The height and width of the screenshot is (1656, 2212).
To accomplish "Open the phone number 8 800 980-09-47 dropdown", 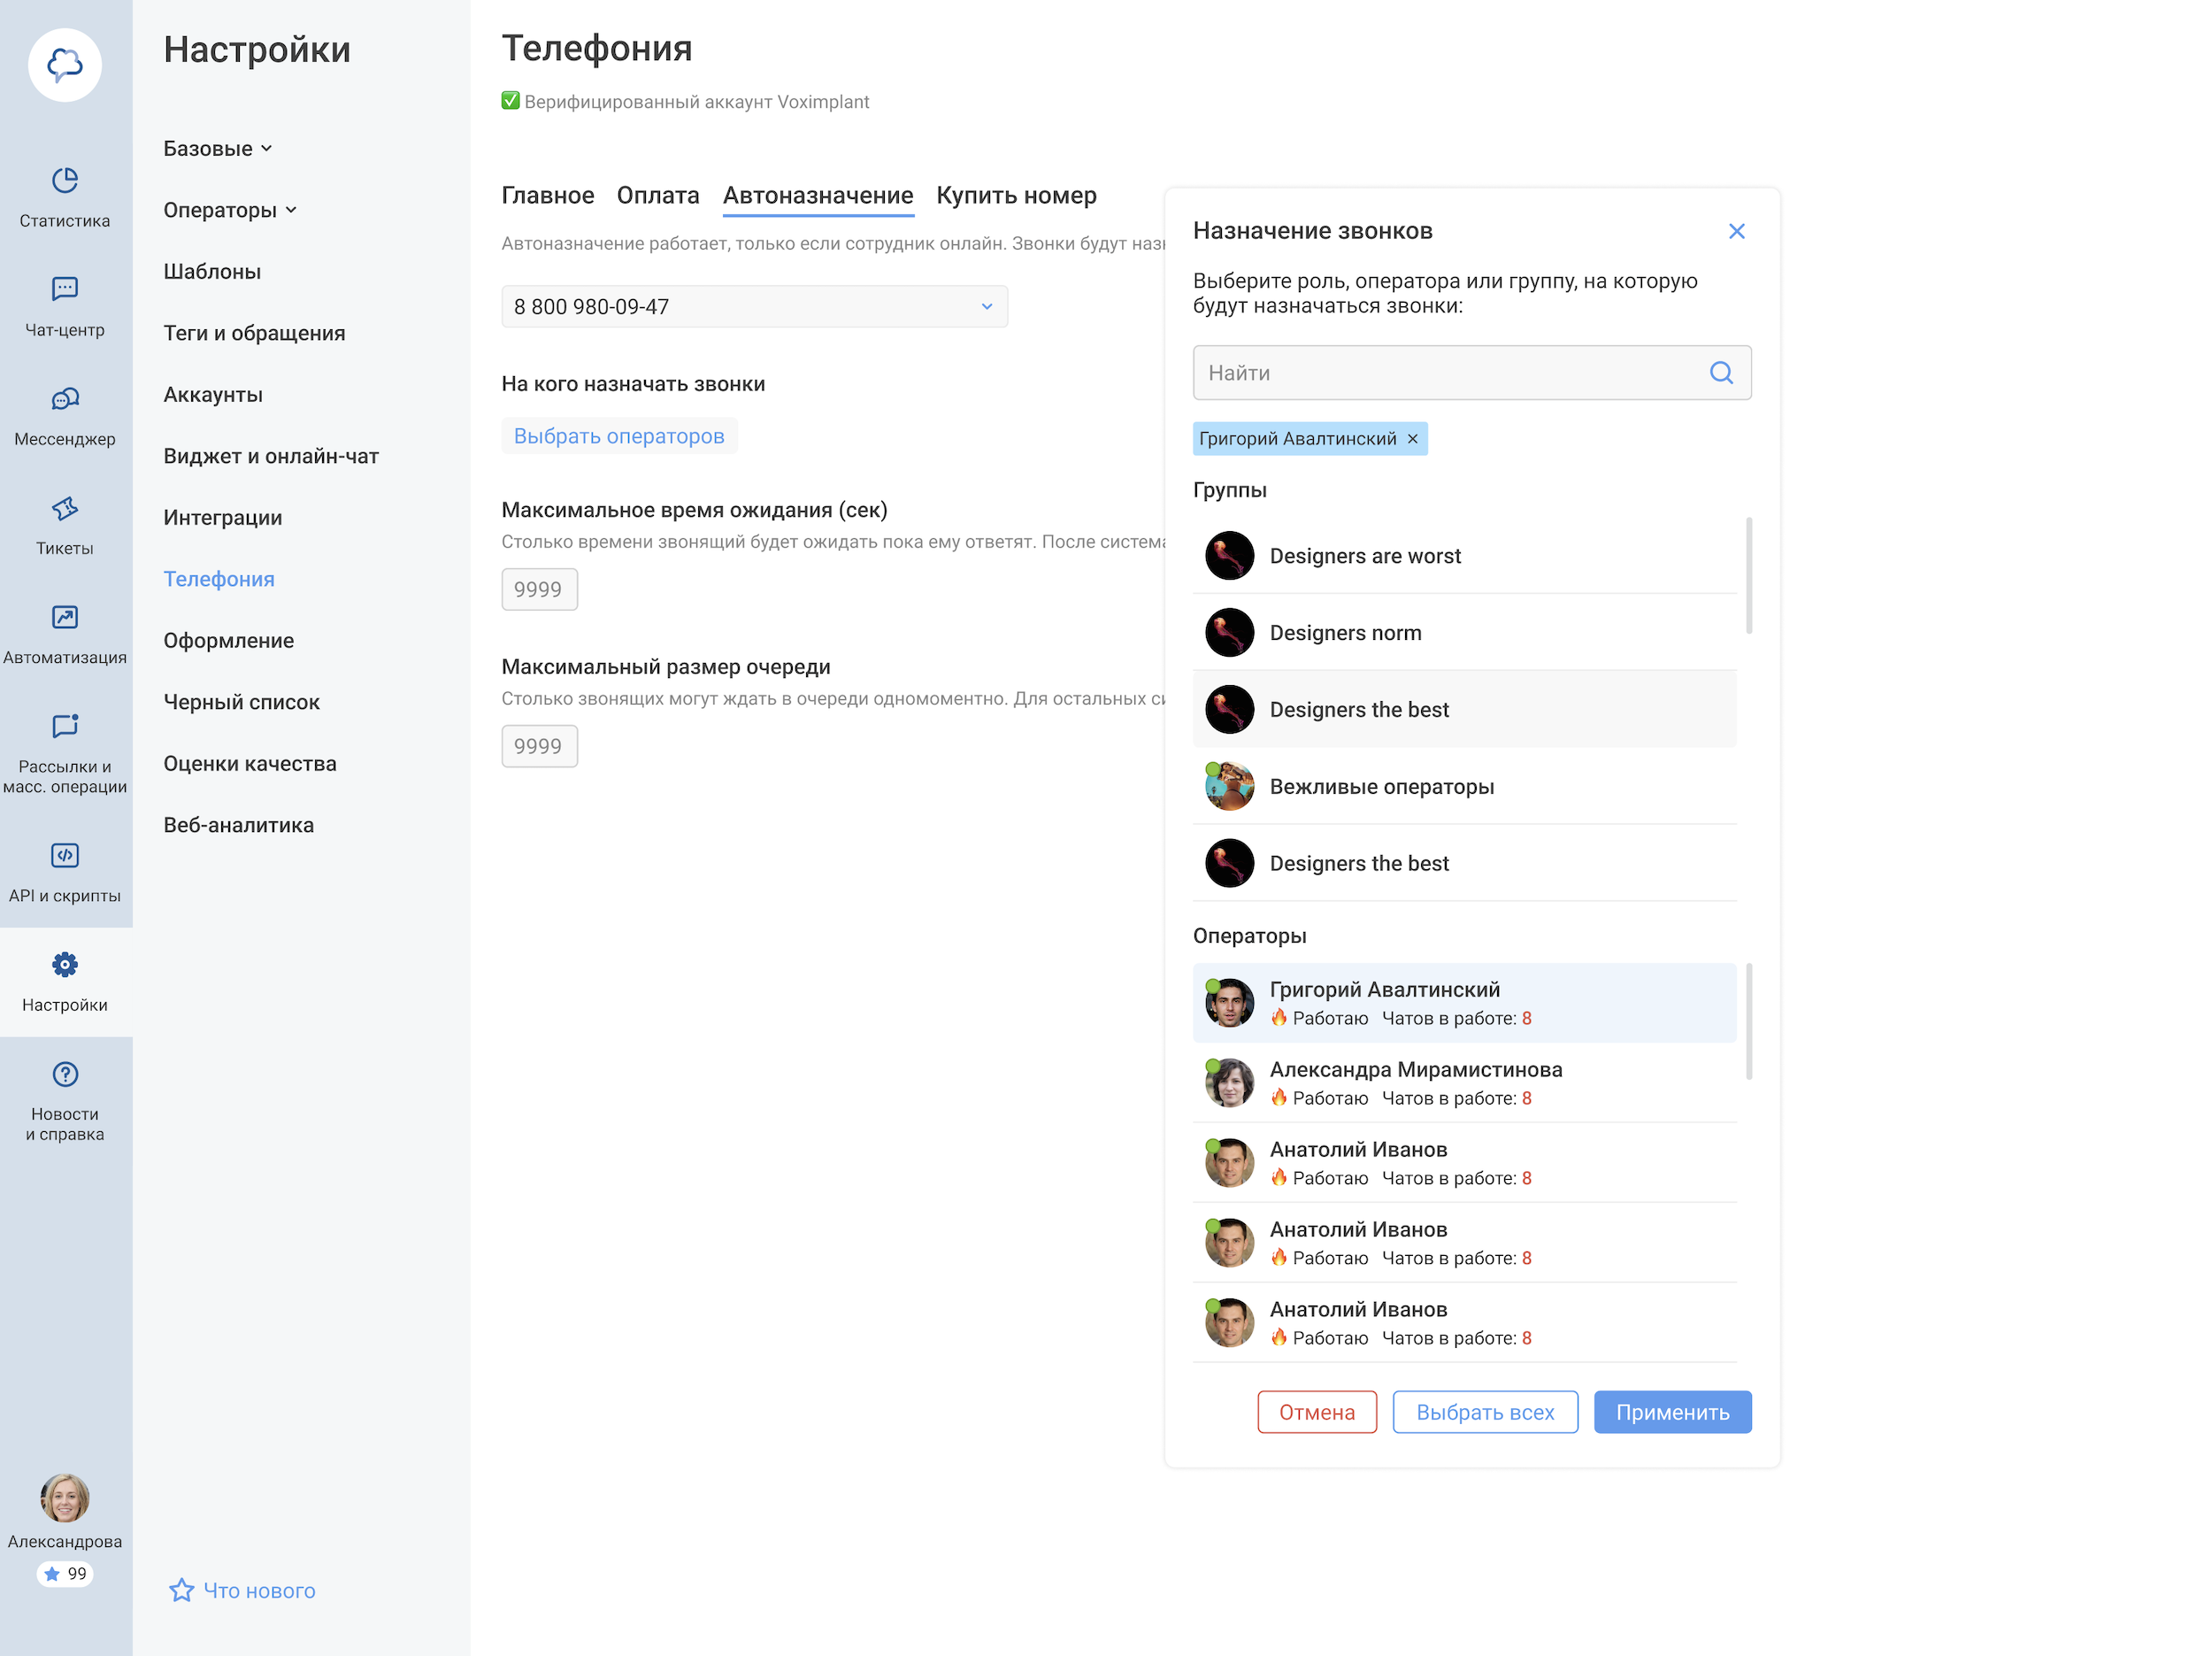I will (754, 306).
